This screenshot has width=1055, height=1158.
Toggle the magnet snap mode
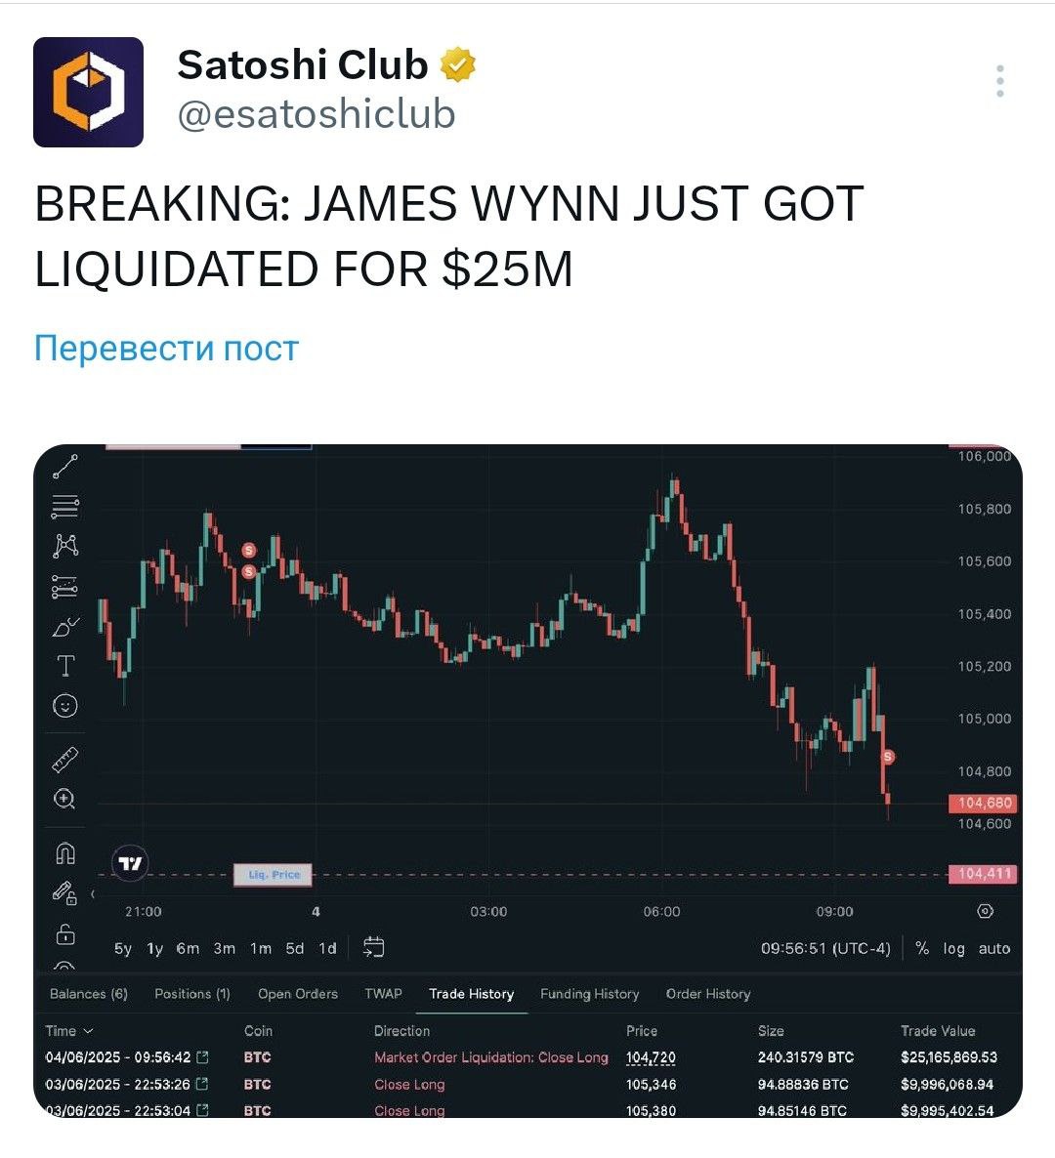(65, 853)
